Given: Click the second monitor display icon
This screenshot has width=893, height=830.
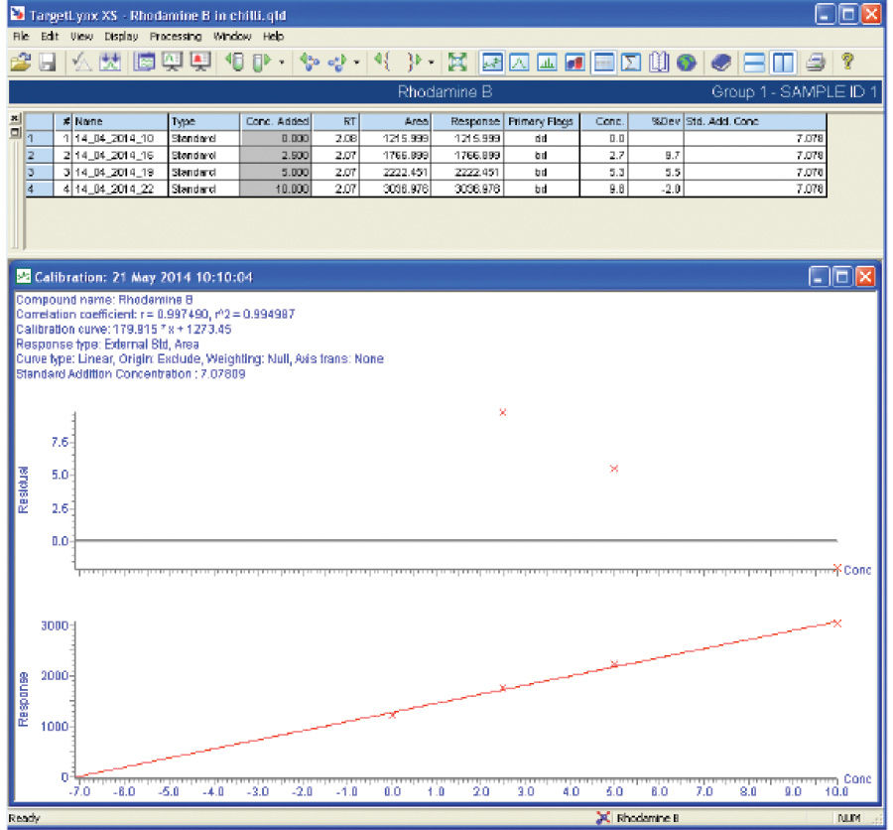Looking at the screenshot, I should pyautogui.click(x=172, y=62).
